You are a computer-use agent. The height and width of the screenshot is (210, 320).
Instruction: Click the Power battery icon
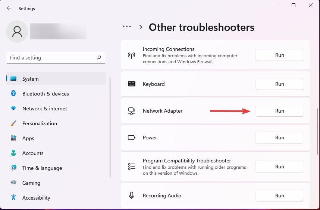pyautogui.click(x=131, y=138)
